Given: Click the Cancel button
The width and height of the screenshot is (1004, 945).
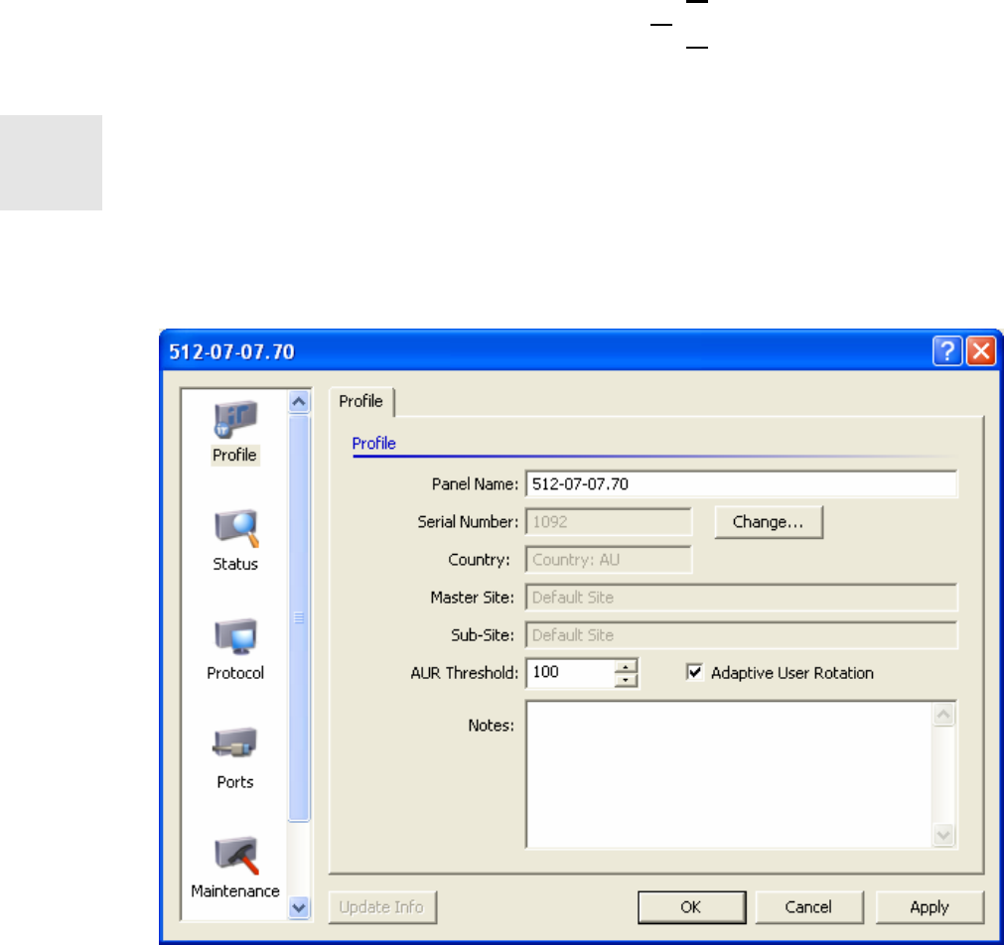Looking at the screenshot, I should pyautogui.click(x=809, y=907).
